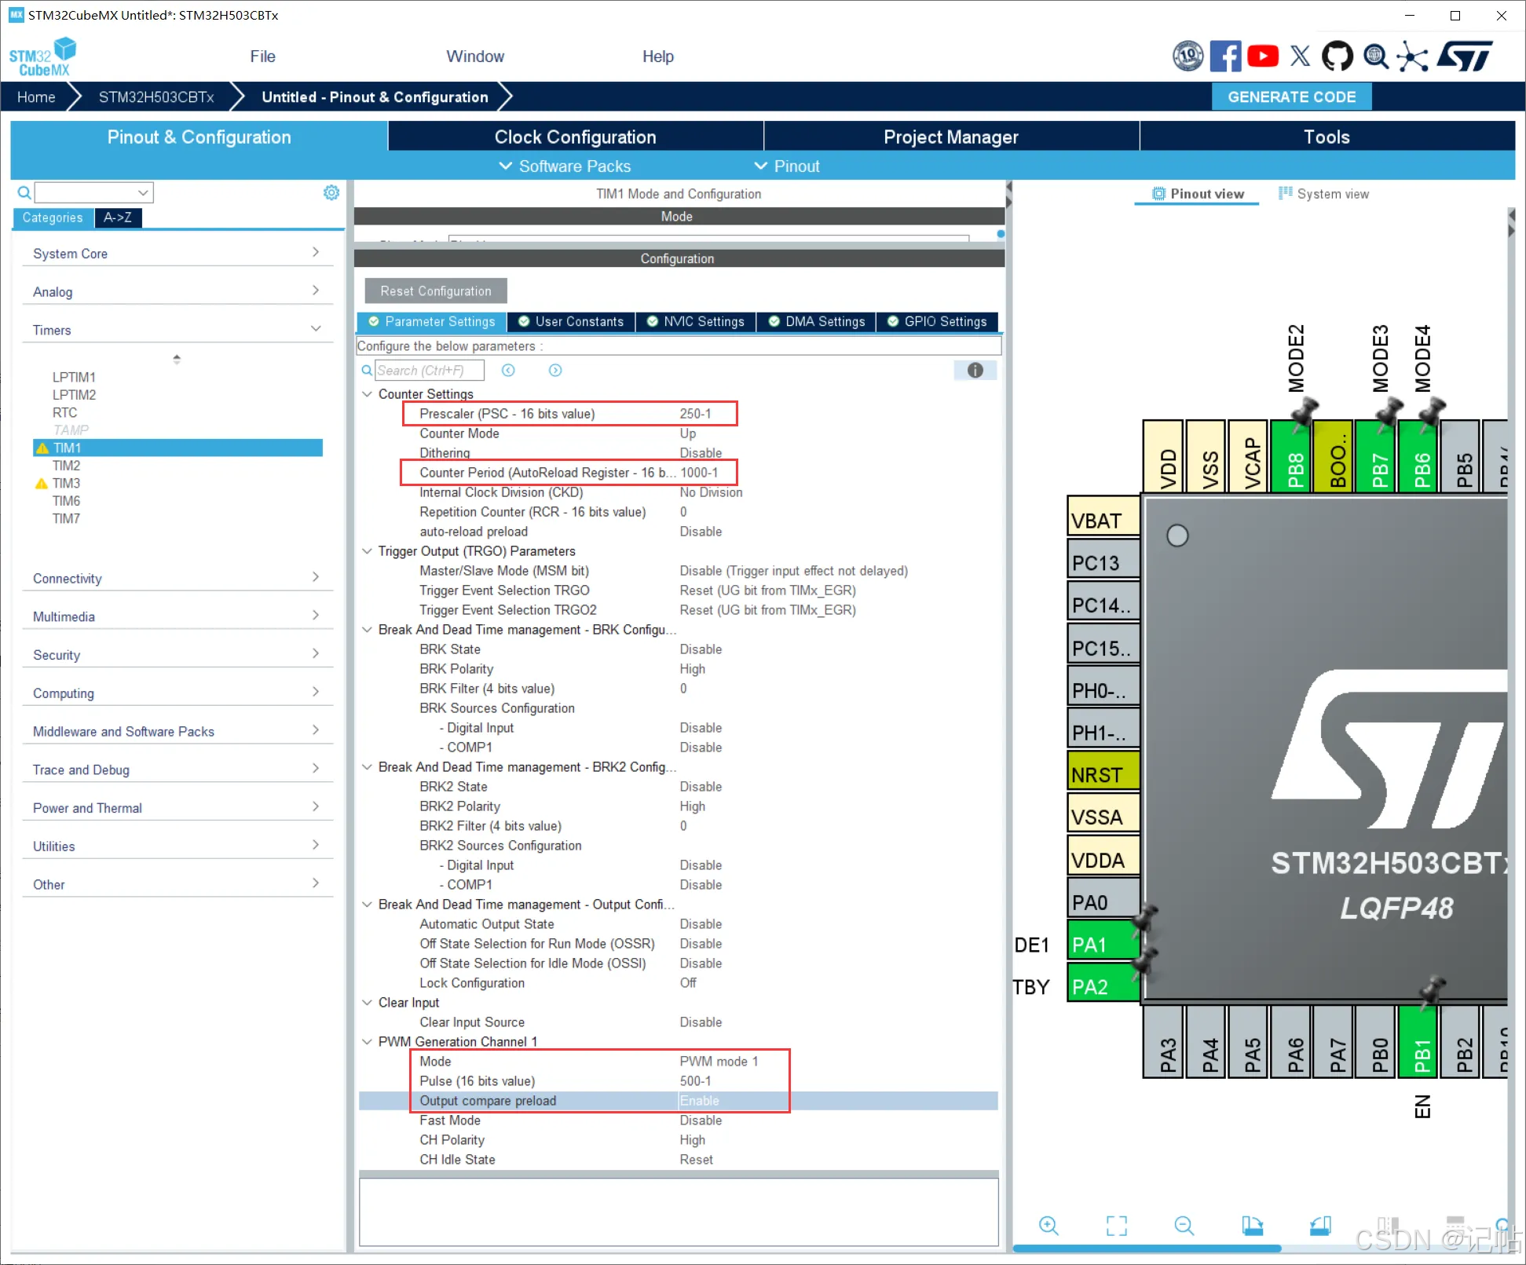
Task: Click the Reset Configuration button
Action: 436,291
